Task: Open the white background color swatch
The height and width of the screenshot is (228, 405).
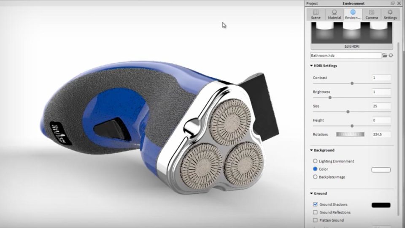Action: (x=381, y=170)
